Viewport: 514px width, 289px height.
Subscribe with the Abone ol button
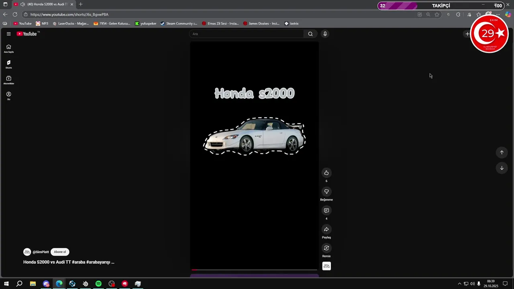click(60, 252)
